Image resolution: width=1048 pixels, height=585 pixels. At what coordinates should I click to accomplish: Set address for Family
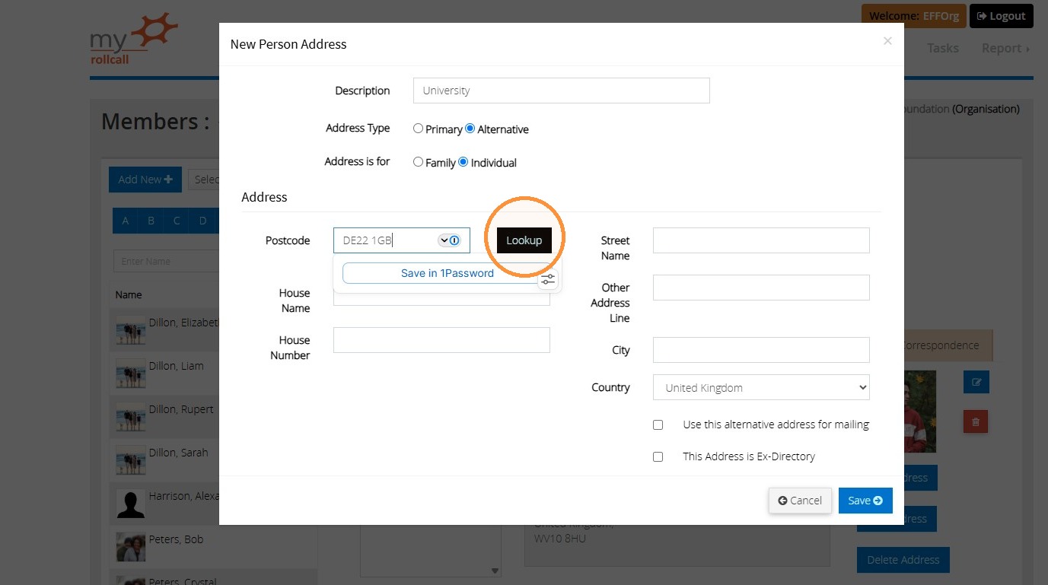coord(418,162)
